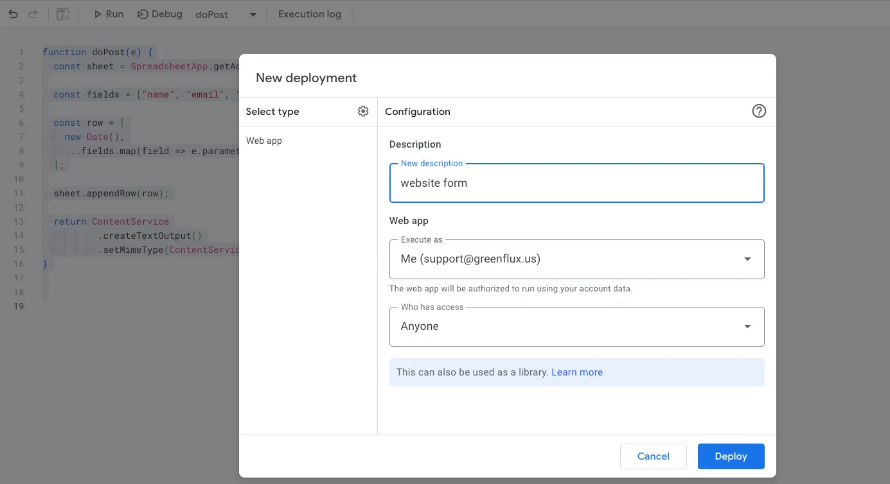The width and height of the screenshot is (890, 484).
Task: Click the Redo arrow in the editor toolbar
Action: [x=33, y=14]
